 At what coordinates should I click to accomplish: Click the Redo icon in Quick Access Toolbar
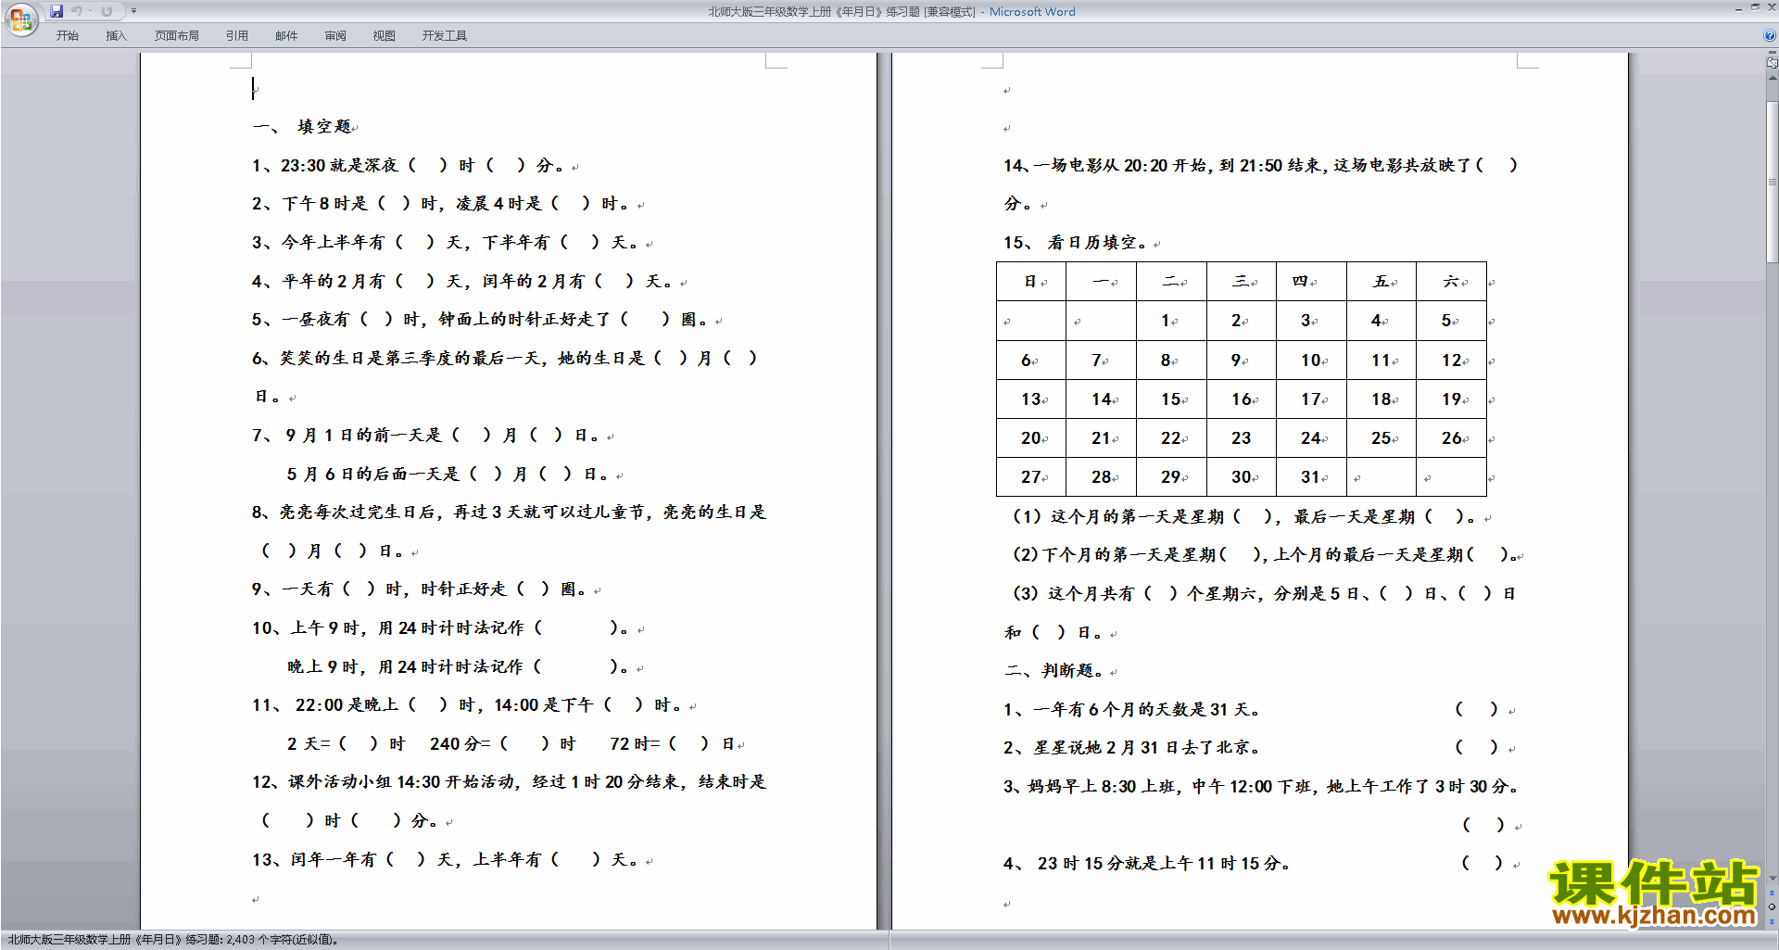(x=107, y=11)
